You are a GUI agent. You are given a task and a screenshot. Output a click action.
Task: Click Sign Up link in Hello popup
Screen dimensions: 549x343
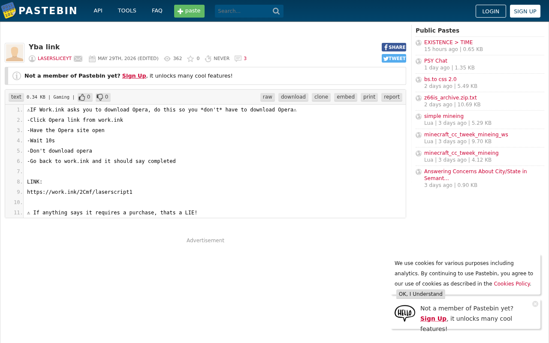point(433,319)
